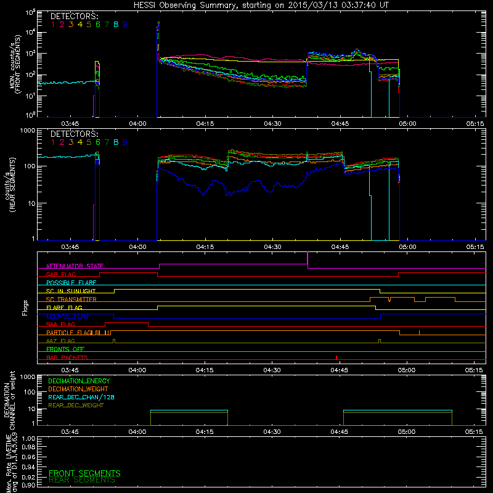Click the 0.94 y-axis label of livetime plot

[28, 467]
